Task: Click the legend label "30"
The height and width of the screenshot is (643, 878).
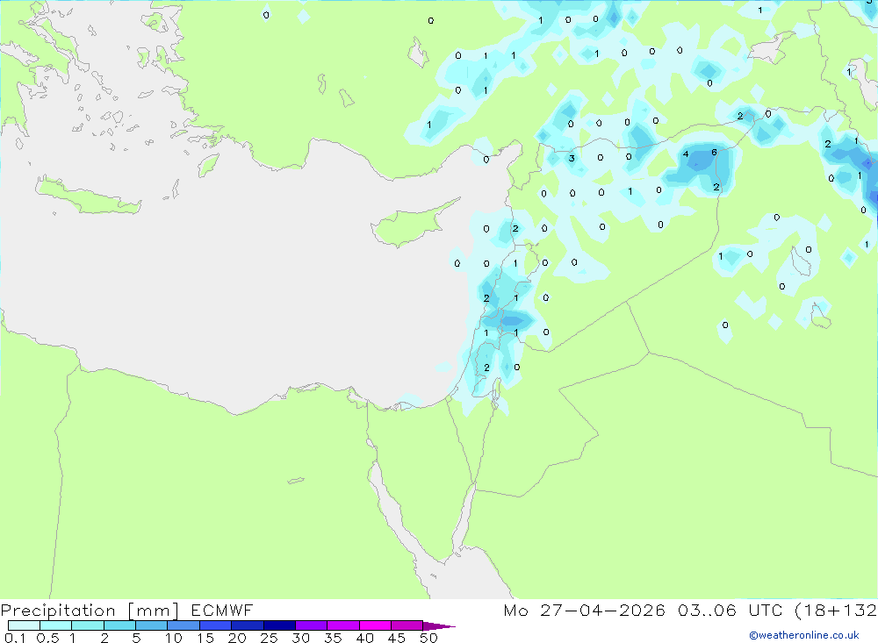Action: click(x=301, y=638)
